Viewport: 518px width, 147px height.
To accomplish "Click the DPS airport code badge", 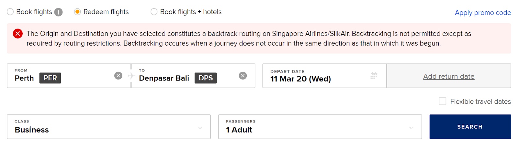I will (x=206, y=78).
